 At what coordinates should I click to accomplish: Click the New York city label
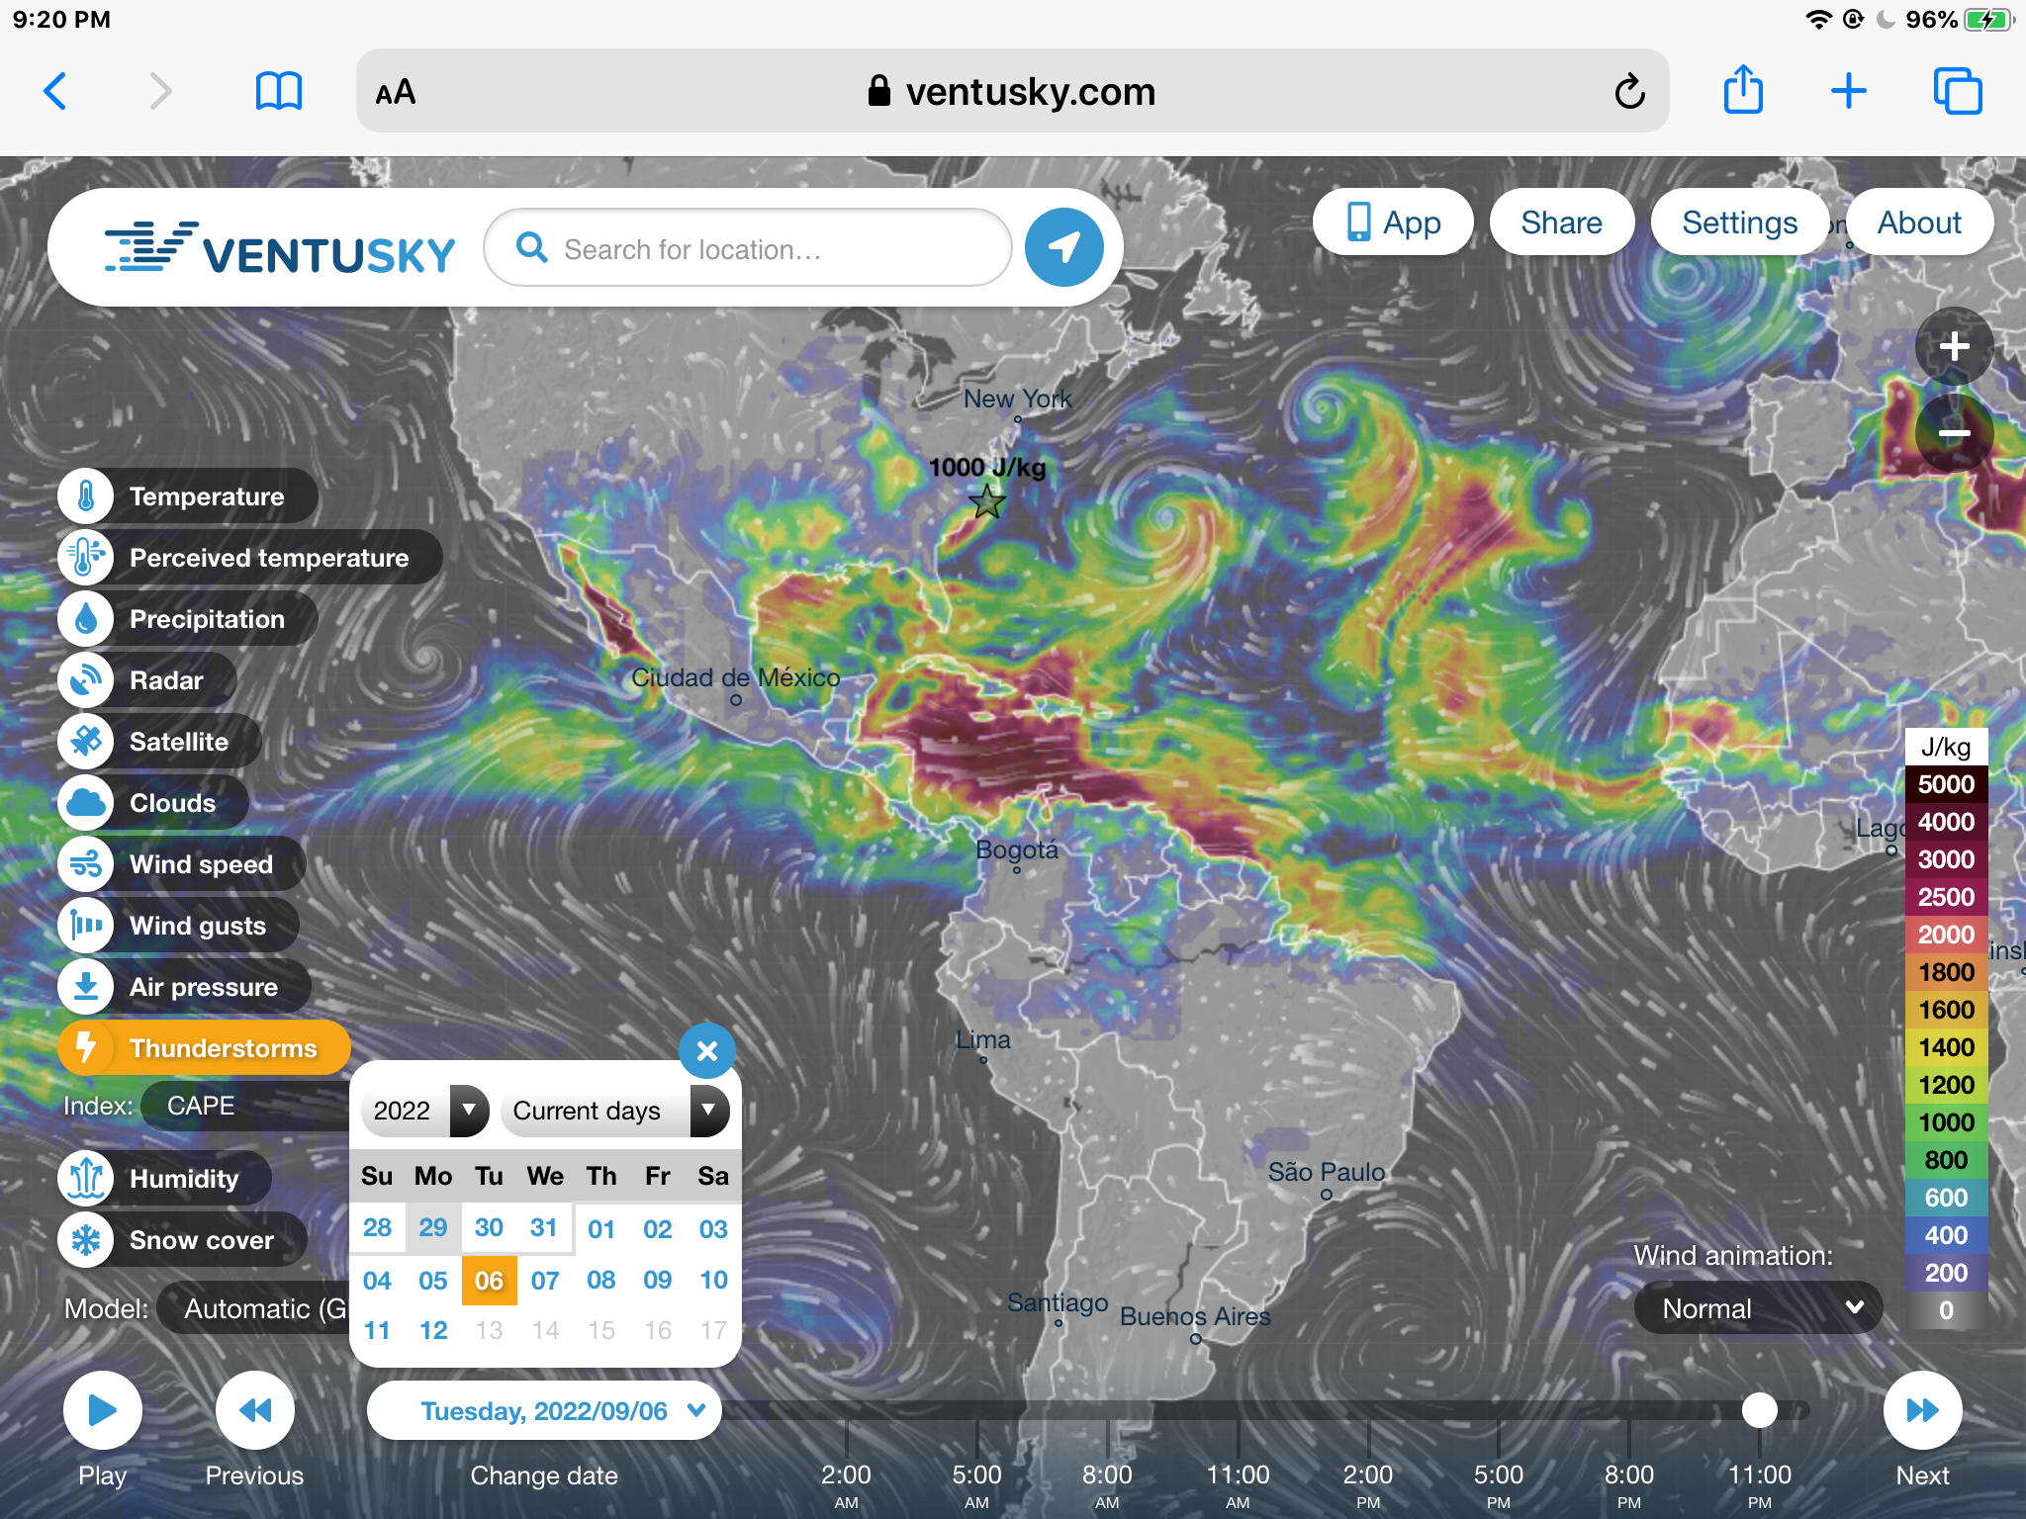[x=1017, y=400]
